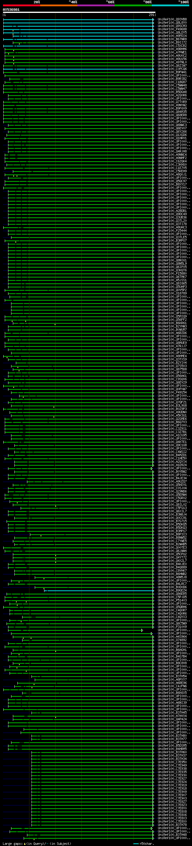Click the yellow Large gaps legend triangle
192x846 pixels.
pos(25,843)
